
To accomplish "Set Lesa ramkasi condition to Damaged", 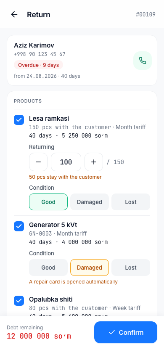I will click(90, 202).
